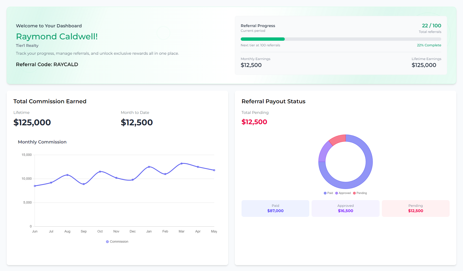Screen dimensions: 463x271
Task: Click the Total Pending $12,500 amount
Action: click(x=254, y=122)
